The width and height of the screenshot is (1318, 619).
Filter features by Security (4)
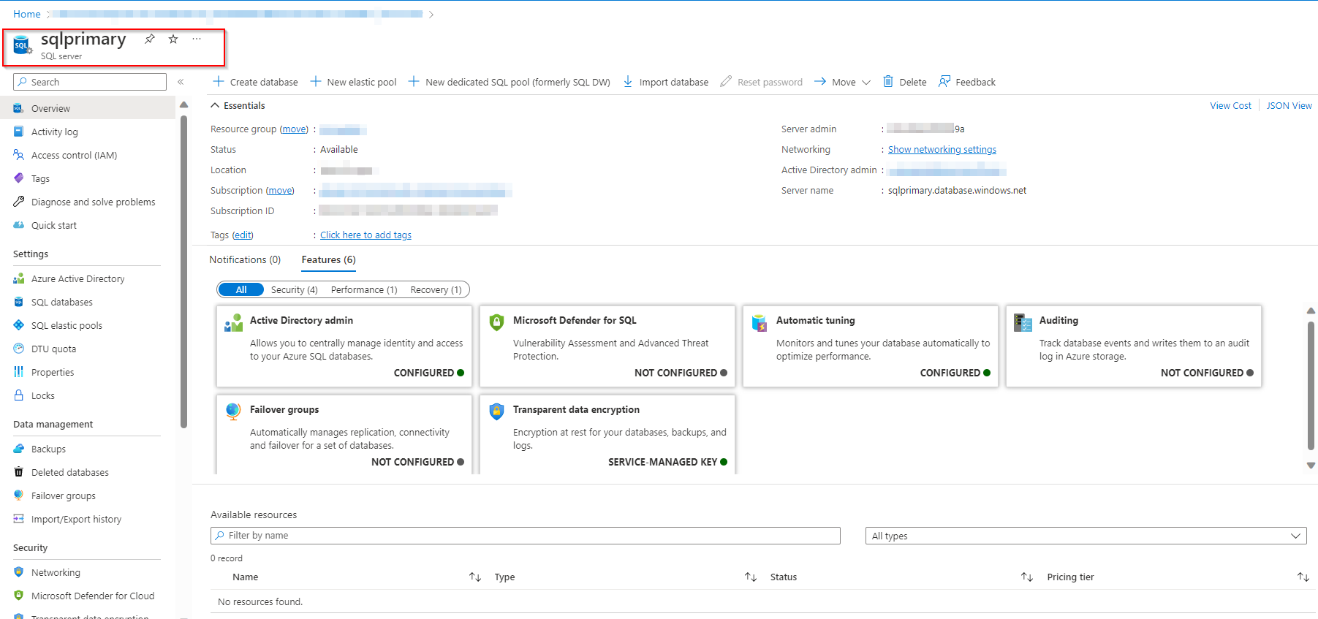(x=294, y=289)
